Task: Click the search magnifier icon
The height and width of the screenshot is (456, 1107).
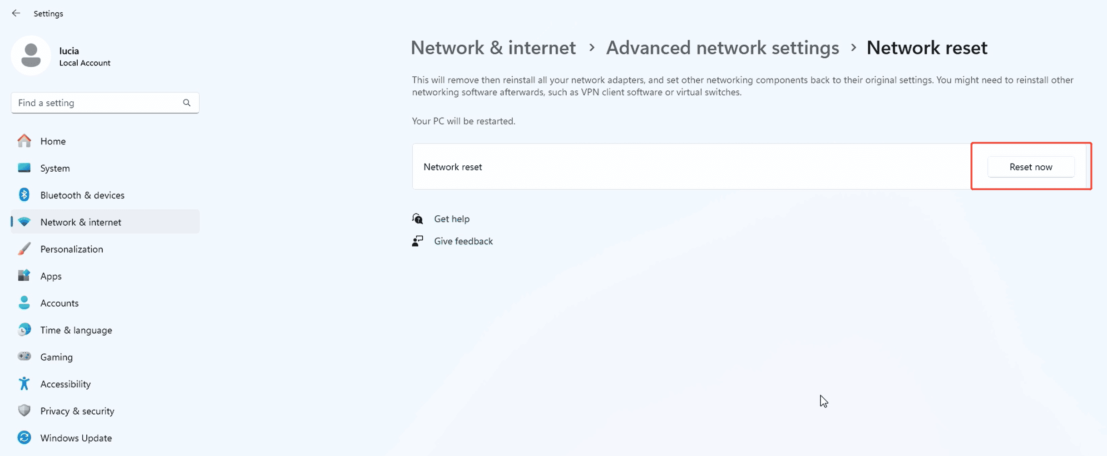Action: pyautogui.click(x=187, y=103)
